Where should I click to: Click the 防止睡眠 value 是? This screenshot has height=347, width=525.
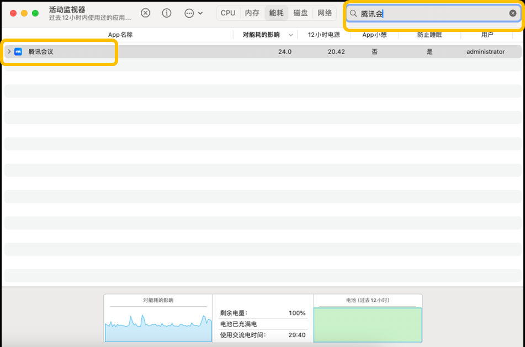pyautogui.click(x=429, y=52)
